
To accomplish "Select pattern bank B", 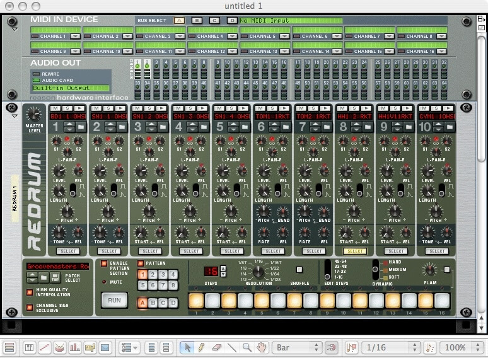I will (x=153, y=303).
